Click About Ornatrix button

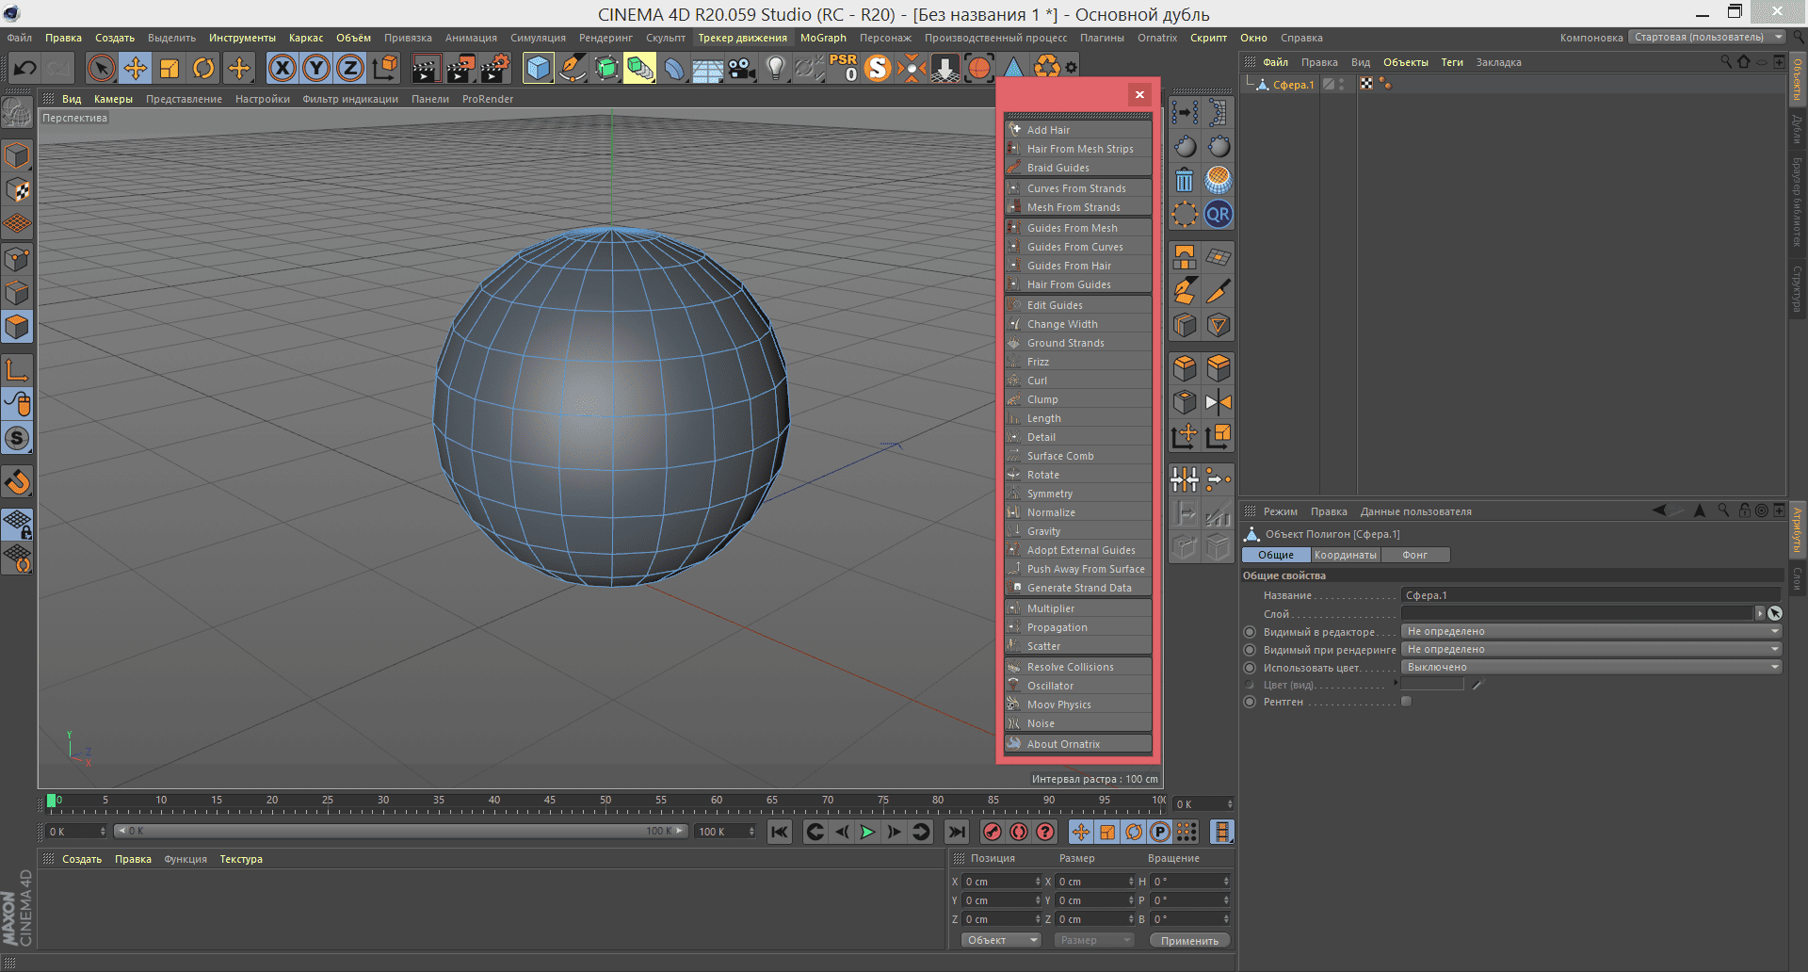(x=1078, y=744)
